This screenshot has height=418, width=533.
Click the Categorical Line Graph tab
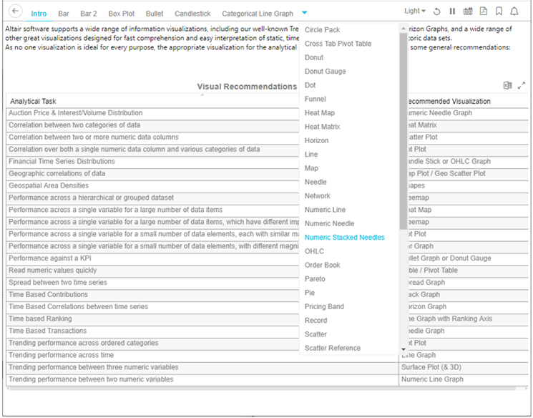point(257,14)
